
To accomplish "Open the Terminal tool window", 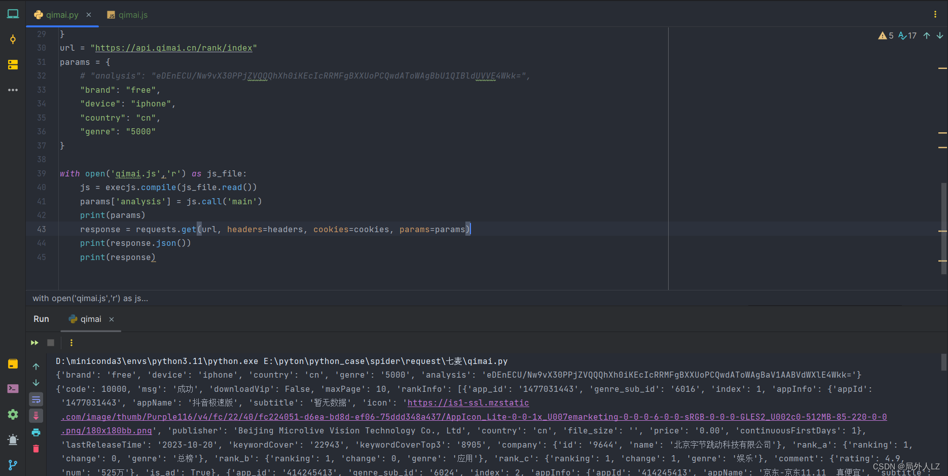I will pyautogui.click(x=13, y=389).
